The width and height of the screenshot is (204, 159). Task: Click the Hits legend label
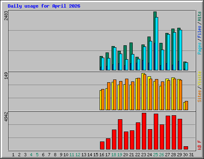tap(199, 16)
